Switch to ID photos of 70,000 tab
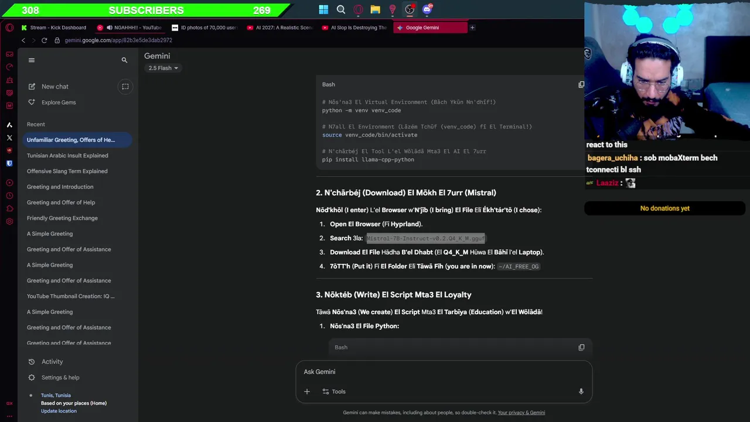750x422 pixels. [205, 28]
